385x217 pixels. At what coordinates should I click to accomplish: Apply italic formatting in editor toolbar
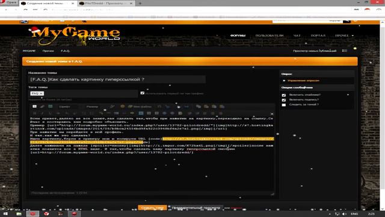42,113
